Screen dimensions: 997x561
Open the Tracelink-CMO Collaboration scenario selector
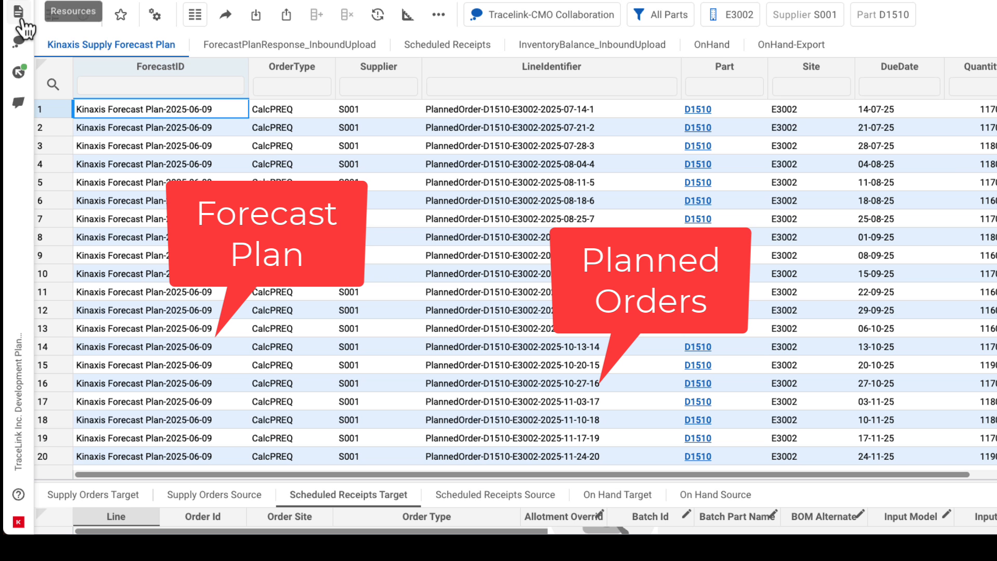coord(542,15)
